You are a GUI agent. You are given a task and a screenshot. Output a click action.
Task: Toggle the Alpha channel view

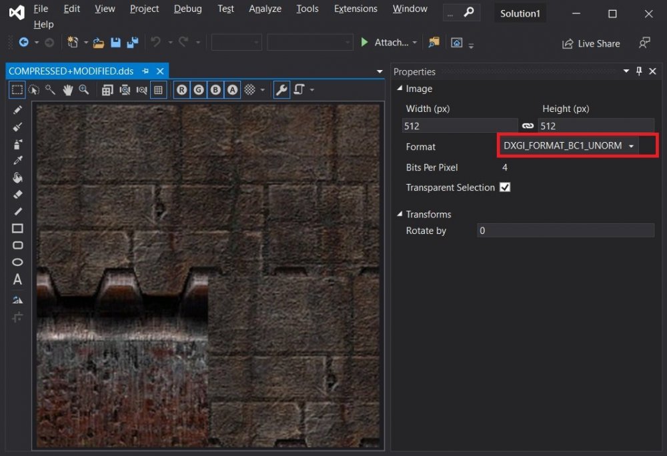point(232,90)
